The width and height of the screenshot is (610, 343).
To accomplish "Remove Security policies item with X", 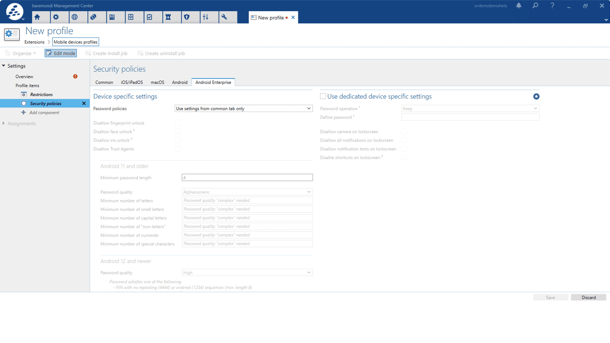I will 84,104.
